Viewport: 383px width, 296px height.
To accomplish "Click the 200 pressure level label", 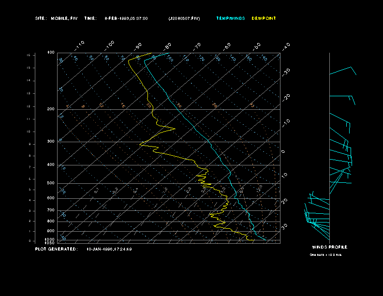I will pyautogui.click(x=51, y=109).
